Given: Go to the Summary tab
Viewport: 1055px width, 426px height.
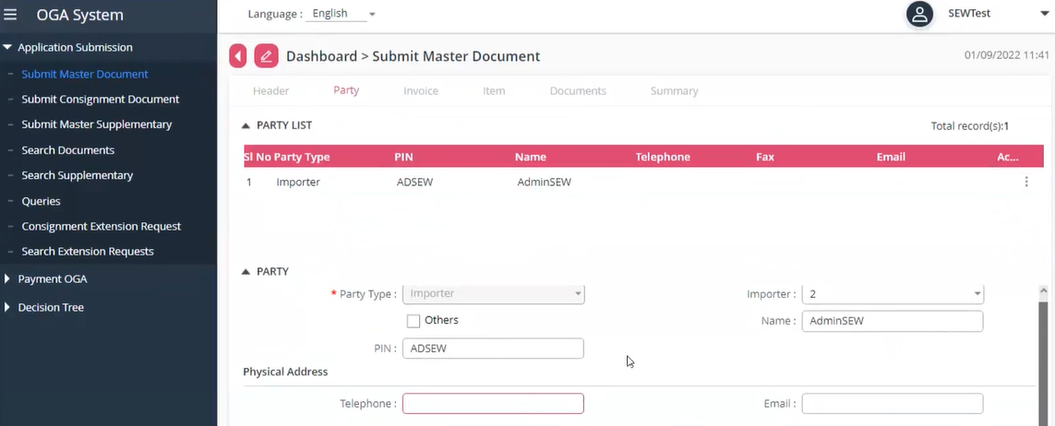Looking at the screenshot, I should point(674,91).
